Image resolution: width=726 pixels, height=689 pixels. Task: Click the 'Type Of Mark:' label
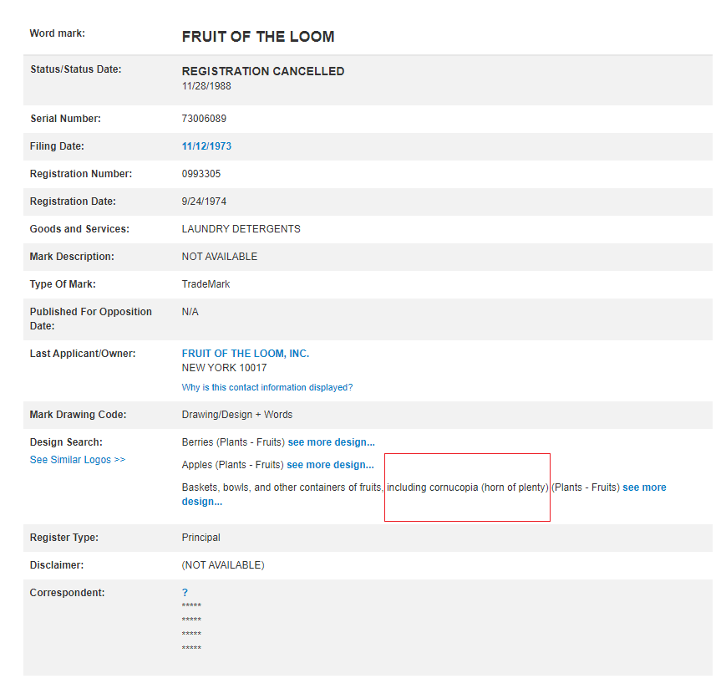tap(63, 284)
